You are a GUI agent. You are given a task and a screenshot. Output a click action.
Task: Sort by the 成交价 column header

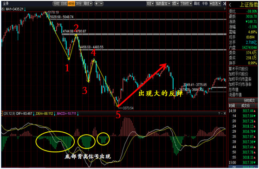pyautogui.click(x=246, y=105)
